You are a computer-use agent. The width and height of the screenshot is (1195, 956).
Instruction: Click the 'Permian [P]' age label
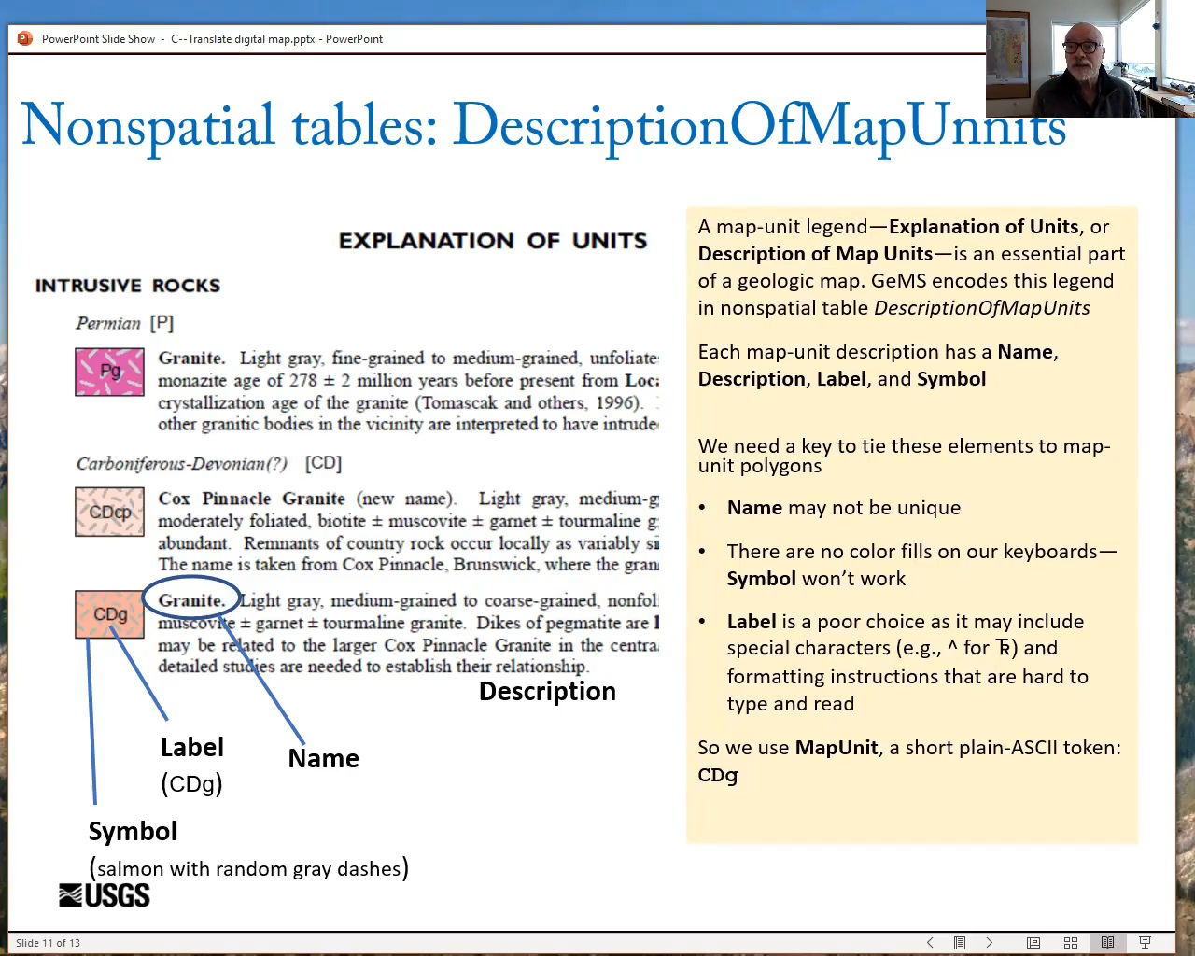(125, 323)
